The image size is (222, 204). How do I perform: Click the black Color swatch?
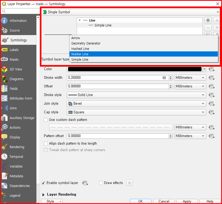coord(135,69)
